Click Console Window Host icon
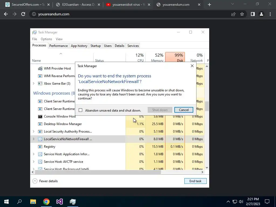The width and height of the screenshot is (276, 207). coord(40,116)
